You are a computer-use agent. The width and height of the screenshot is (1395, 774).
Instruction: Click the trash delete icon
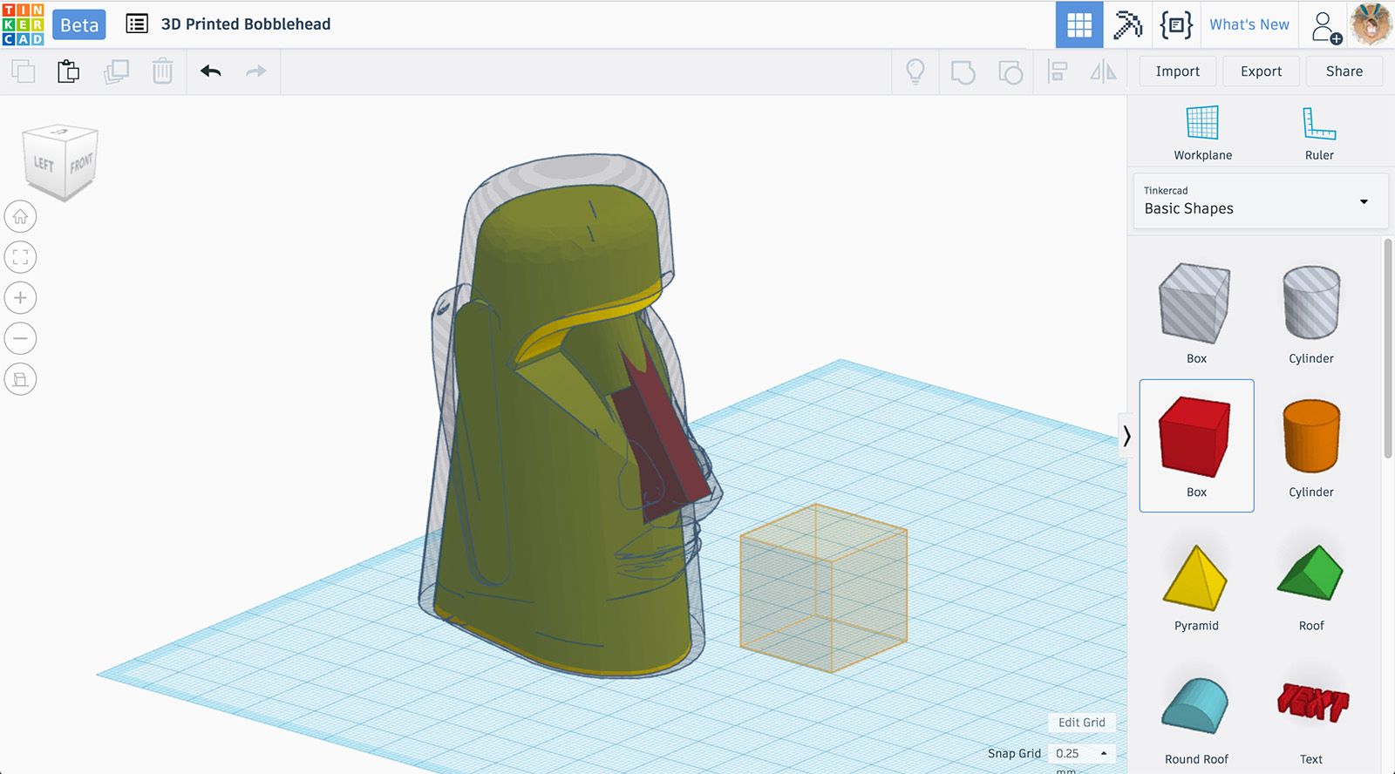tap(162, 71)
